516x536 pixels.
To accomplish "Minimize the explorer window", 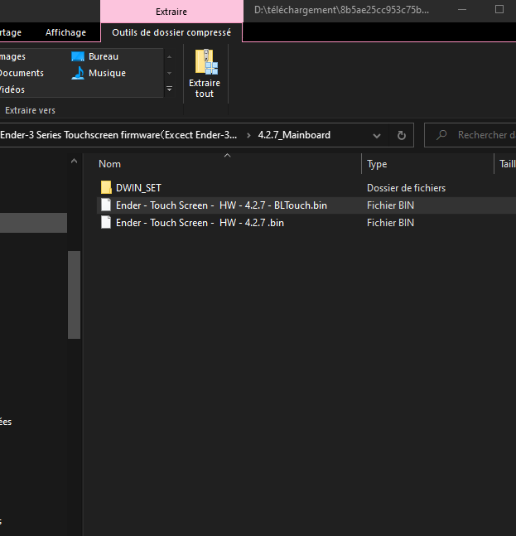I will click(462, 9).
